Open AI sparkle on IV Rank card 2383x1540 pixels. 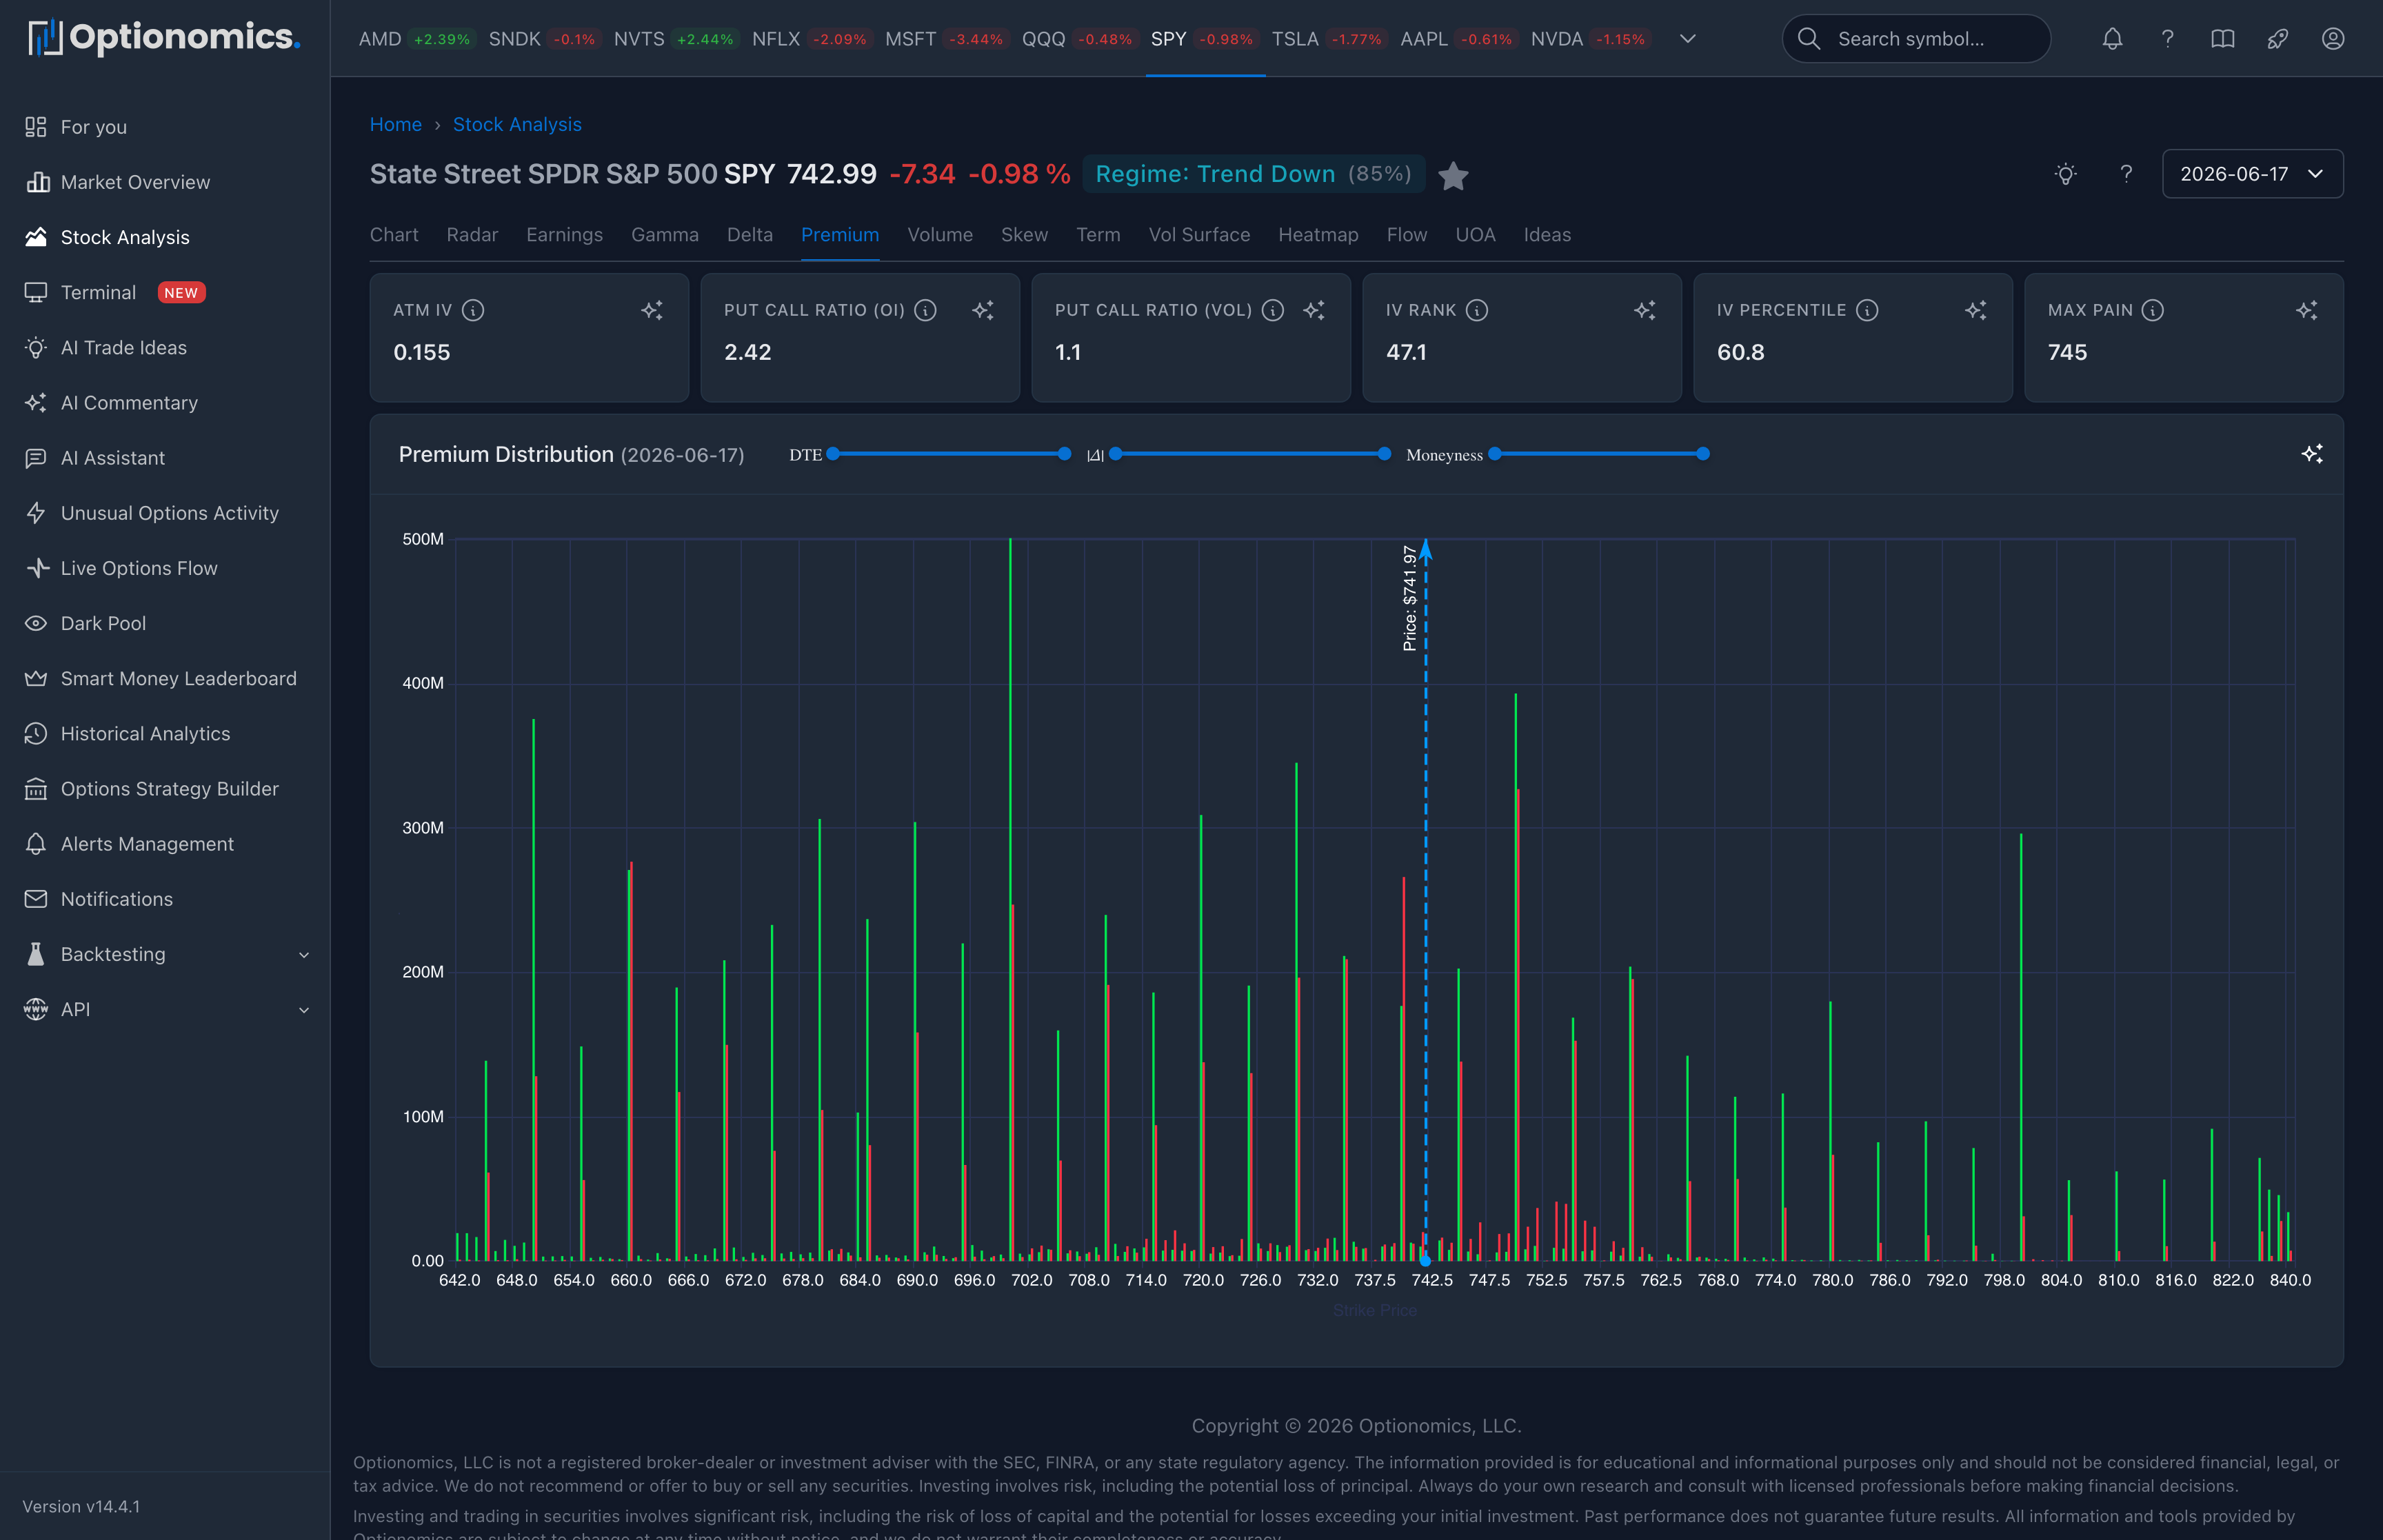click(1645, 310)
